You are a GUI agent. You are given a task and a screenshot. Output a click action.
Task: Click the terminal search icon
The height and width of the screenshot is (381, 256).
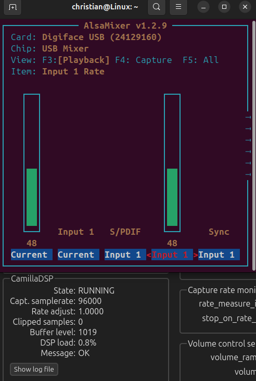coord(157,7)
